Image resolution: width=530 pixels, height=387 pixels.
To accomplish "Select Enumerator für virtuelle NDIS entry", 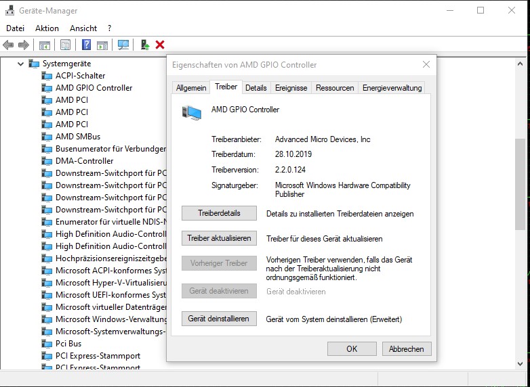I will point(110,222).
